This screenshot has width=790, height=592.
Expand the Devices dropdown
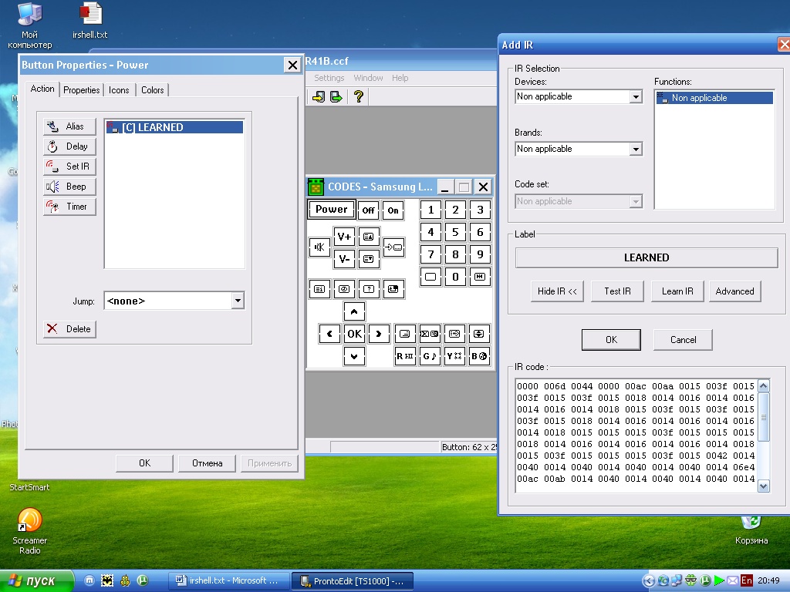636,97
